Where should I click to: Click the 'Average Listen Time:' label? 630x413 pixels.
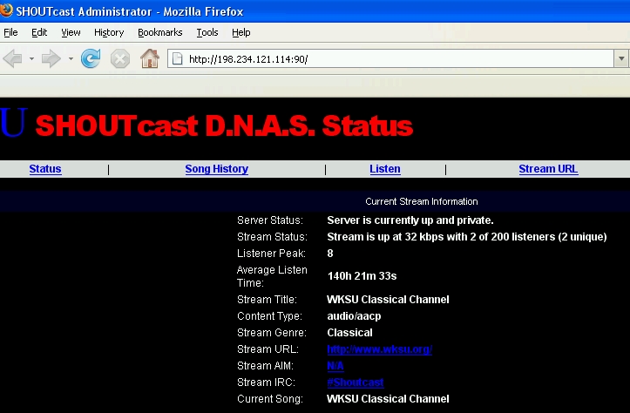(272, 276)
